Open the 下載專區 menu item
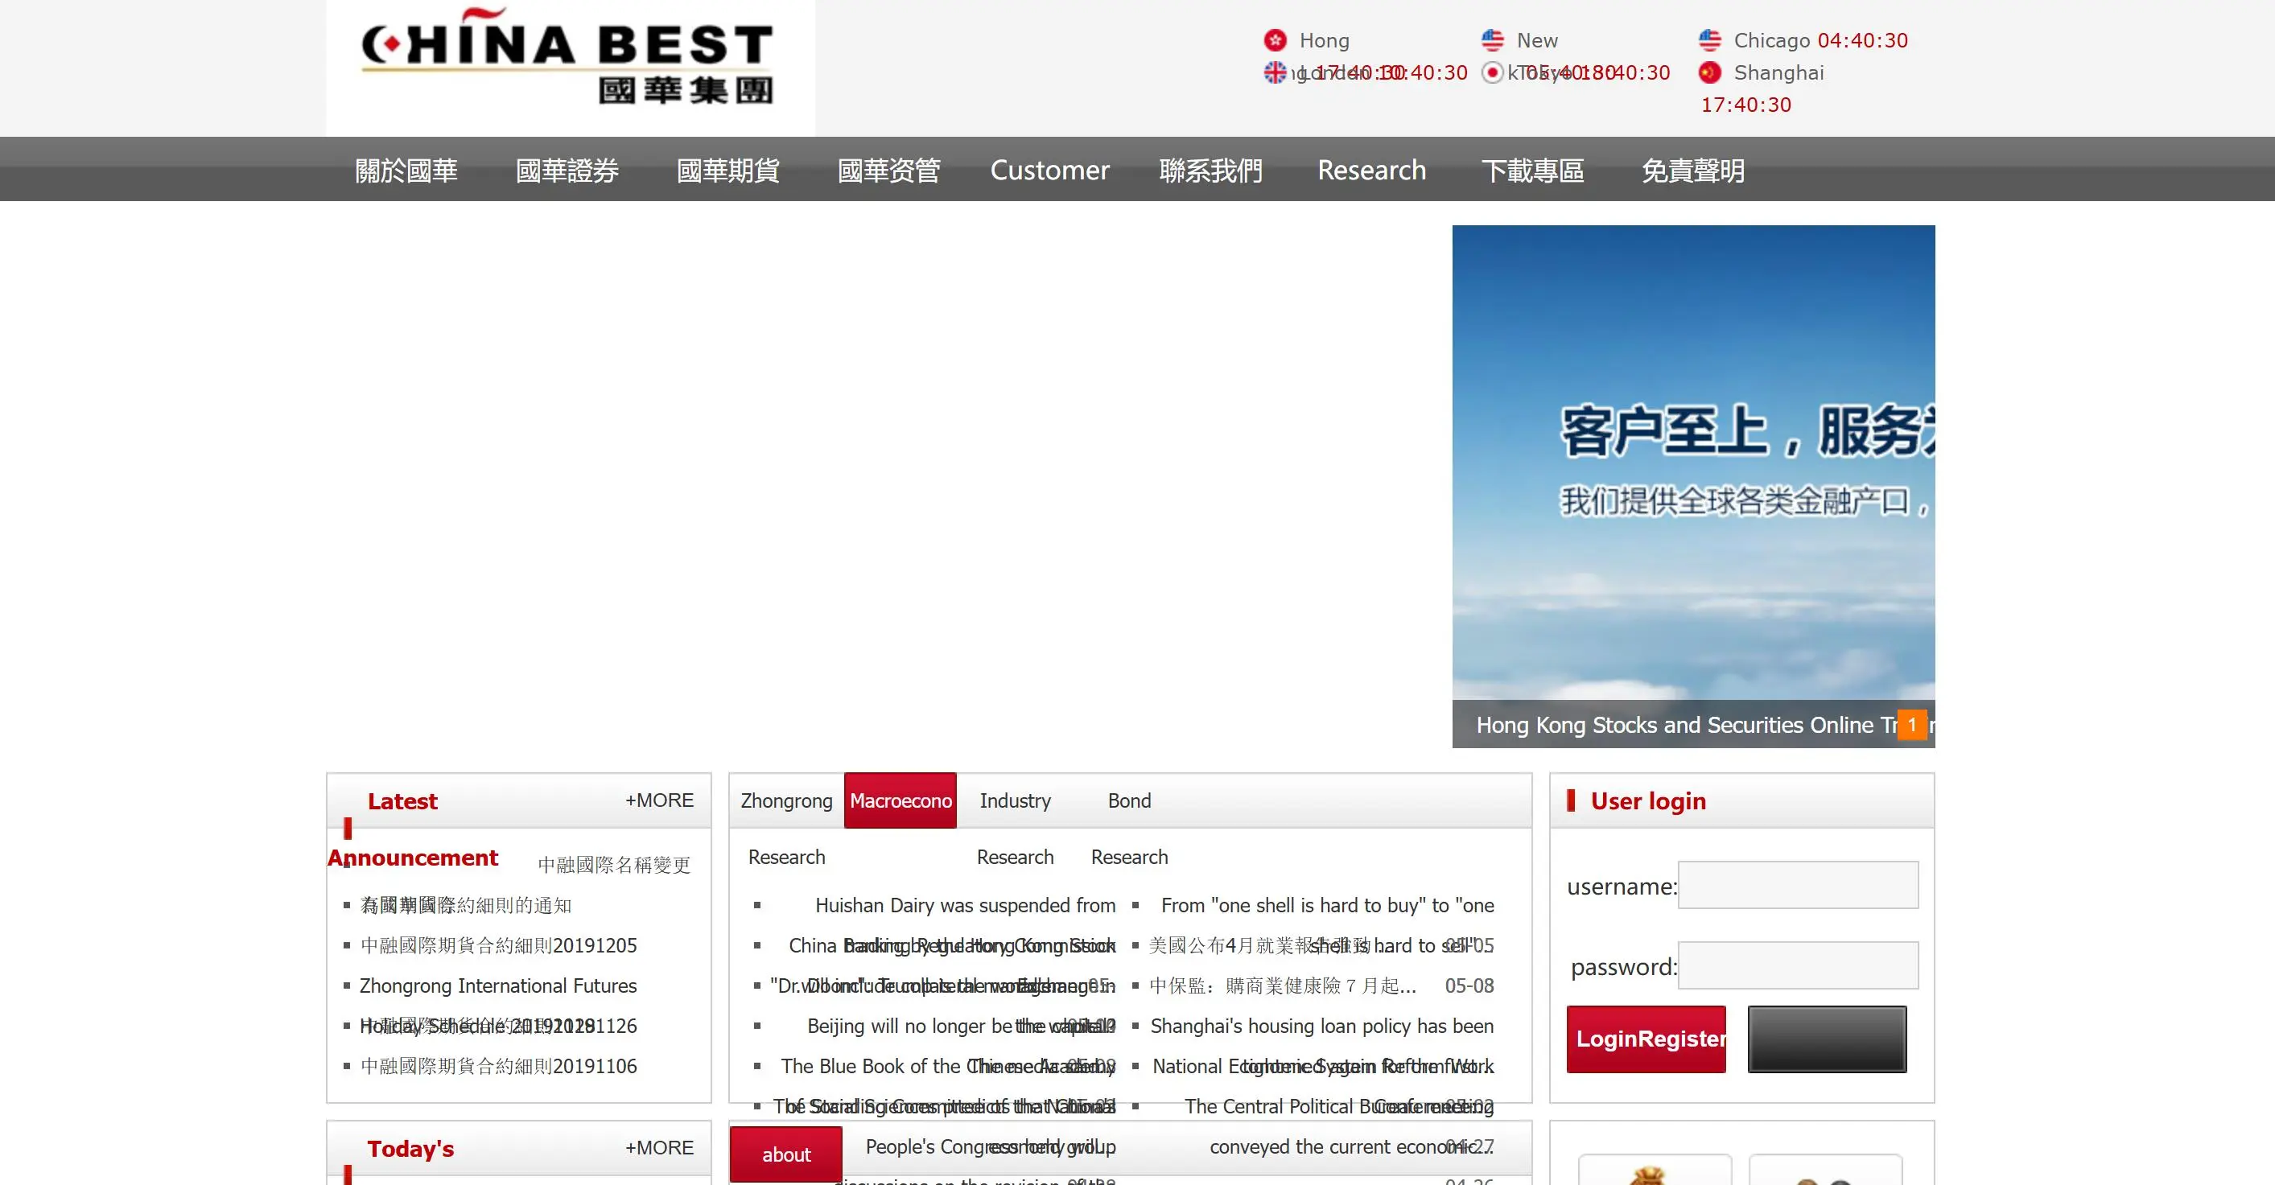Viewport: 2275px width, 1185px height. 1532,170
